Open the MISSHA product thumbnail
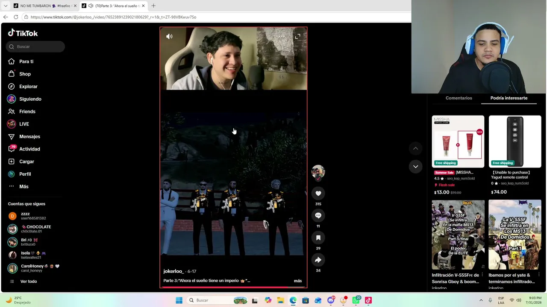 coord(458,142)
